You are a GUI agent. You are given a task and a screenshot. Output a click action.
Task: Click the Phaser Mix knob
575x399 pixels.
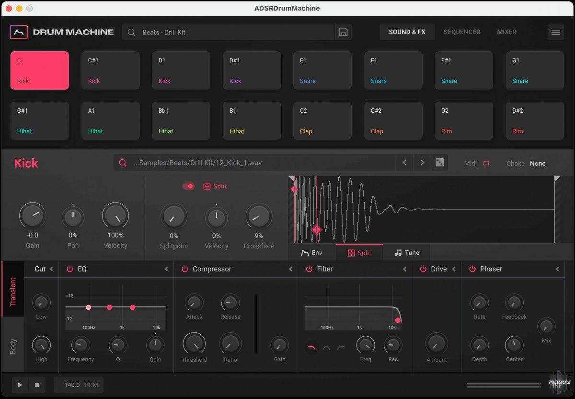tap(546, 327)
